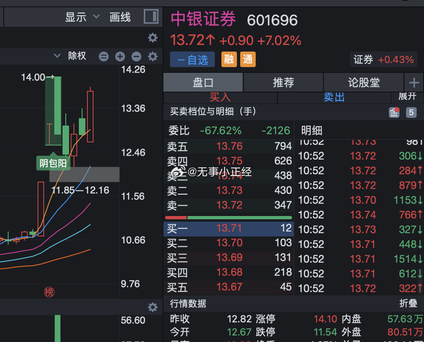The width and height of the screenshot is (424, 342).
Task: Open the 显示 dropdown menu
Action: coord(82,17)
